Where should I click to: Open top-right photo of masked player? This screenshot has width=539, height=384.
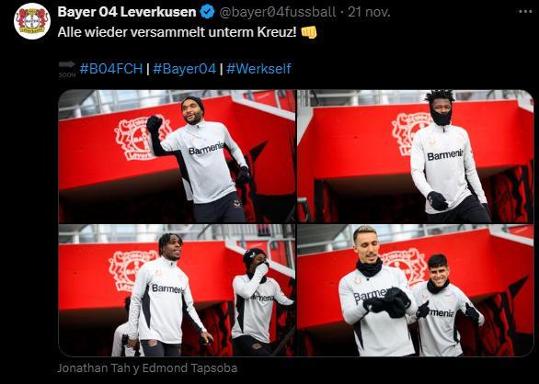(x=416, y=156)
